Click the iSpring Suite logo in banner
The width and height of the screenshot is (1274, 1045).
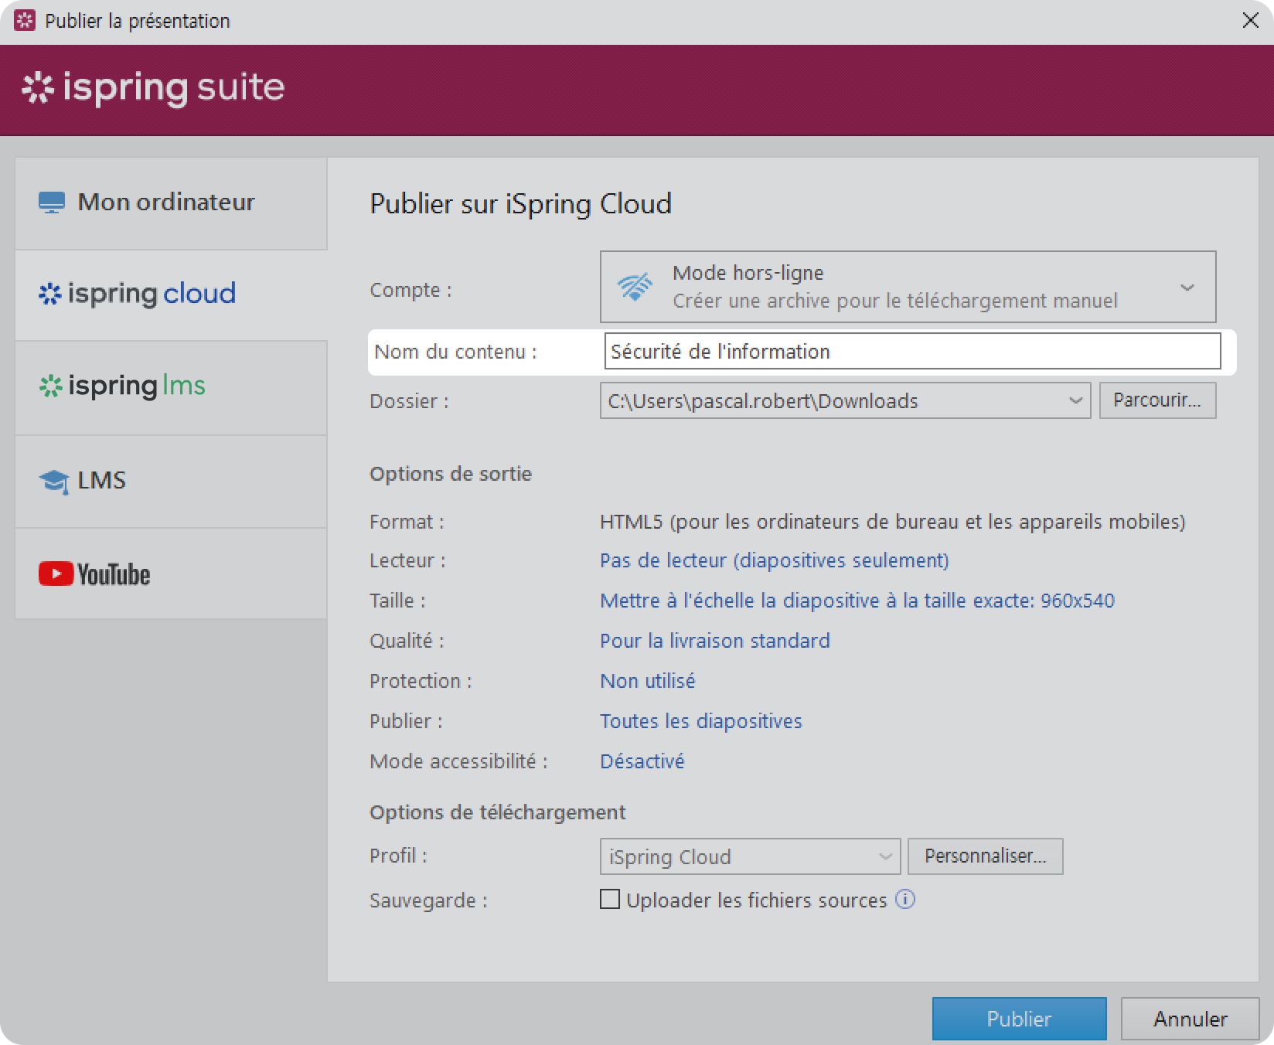click(153, 88)
